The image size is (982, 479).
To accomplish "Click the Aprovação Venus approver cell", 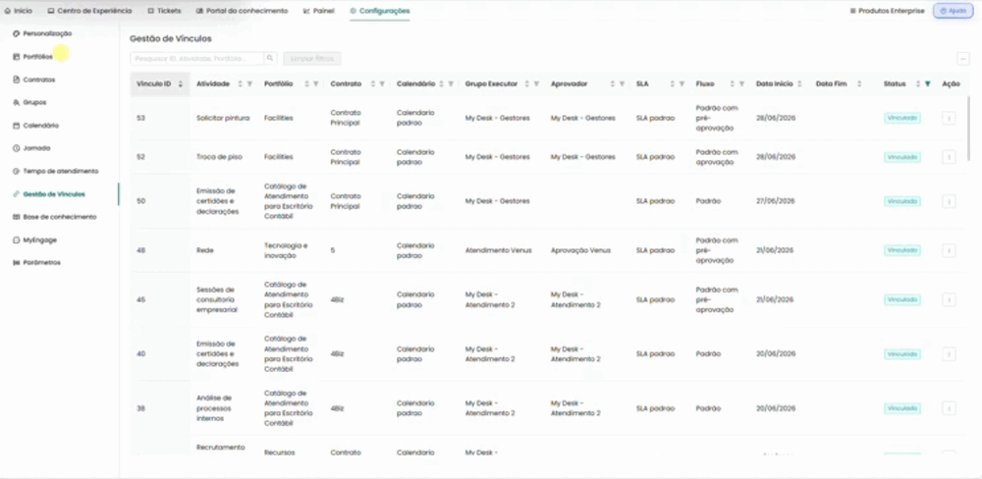I will pyautogui.click(x=580, y=250).
